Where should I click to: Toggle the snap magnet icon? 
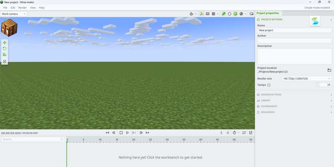point(191,14)
